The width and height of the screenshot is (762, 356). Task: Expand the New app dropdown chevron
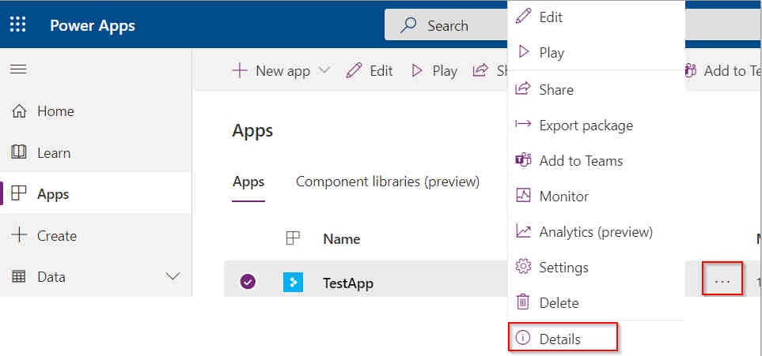[x=324, y=70]
